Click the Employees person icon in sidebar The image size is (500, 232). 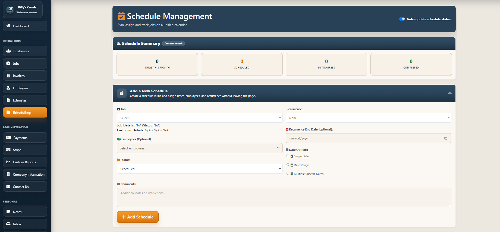pyautogui.click(x=8, y=88)
